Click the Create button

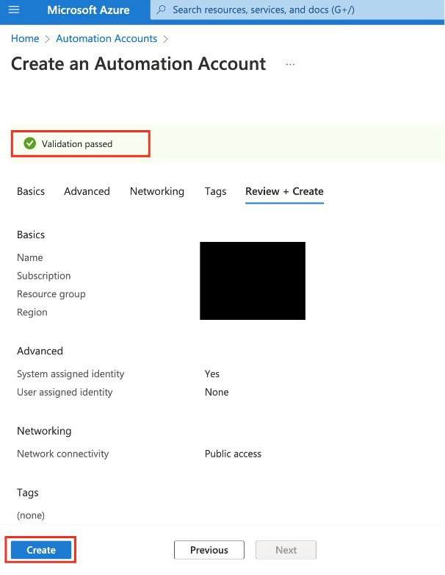[41, 550]
